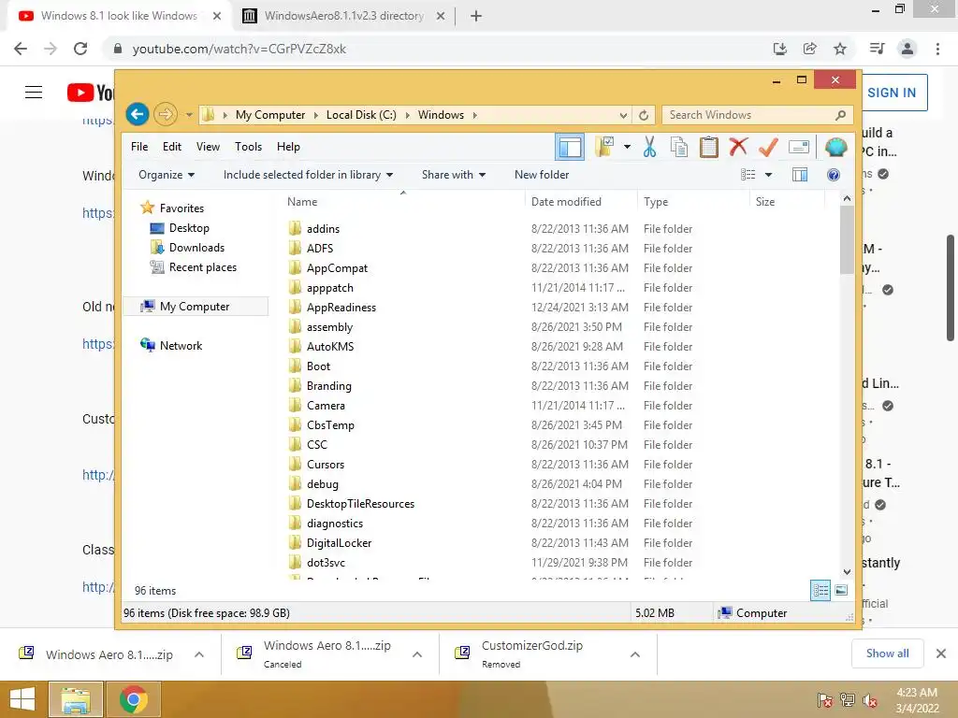Select Network in the navigation pane
Image resolution: width=958 pixels, height=718 pixels.
tap(181, 346)
